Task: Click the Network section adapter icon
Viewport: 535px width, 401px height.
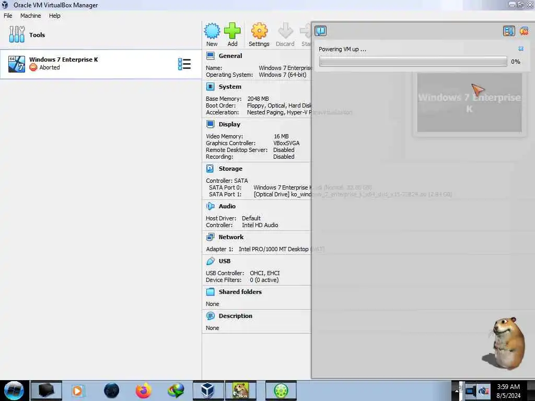Action: click(x=210, y=237)
